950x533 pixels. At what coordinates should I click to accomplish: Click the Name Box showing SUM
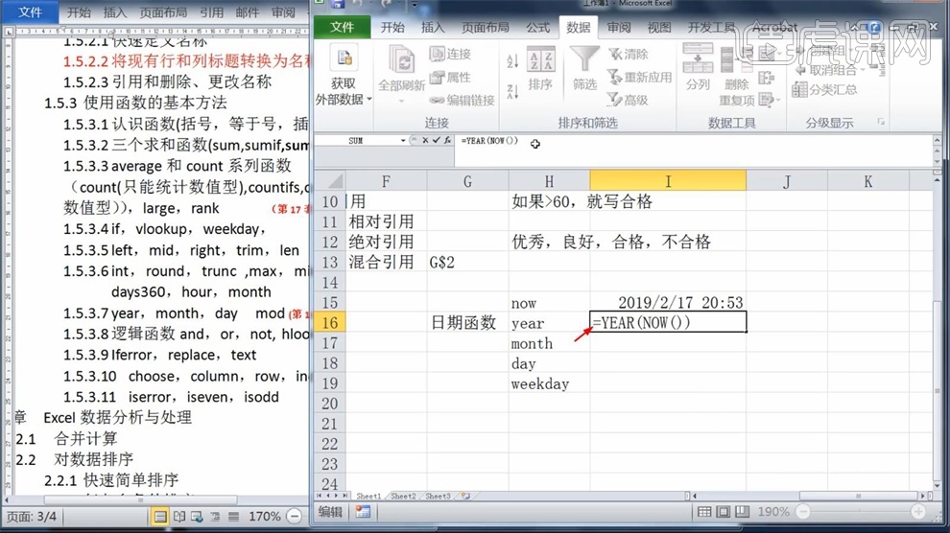[x=356, y=140]
